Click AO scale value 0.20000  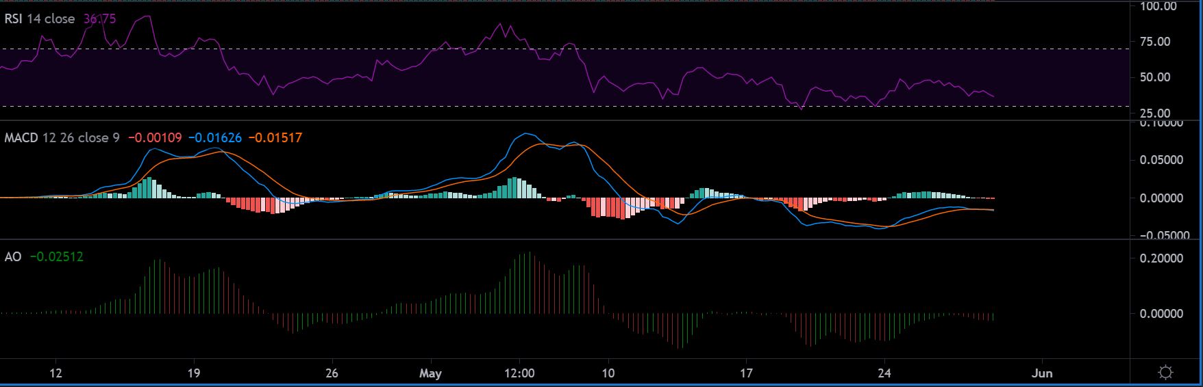pos(1161,258)
